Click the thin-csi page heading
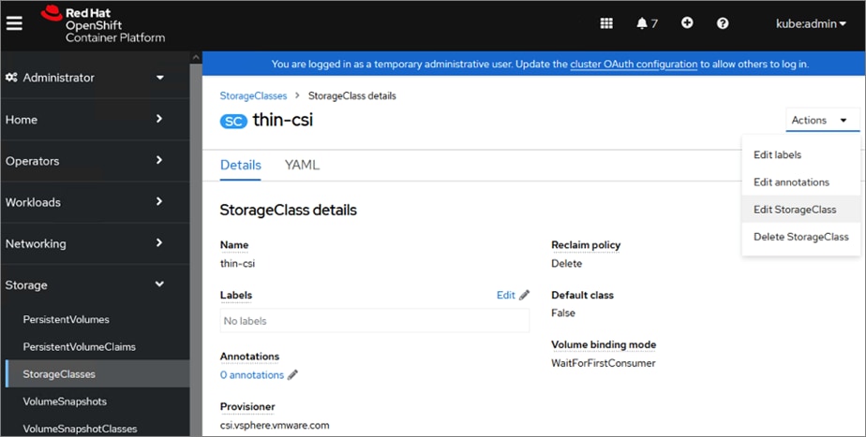The image size is (866, 437). pos(283,120)
